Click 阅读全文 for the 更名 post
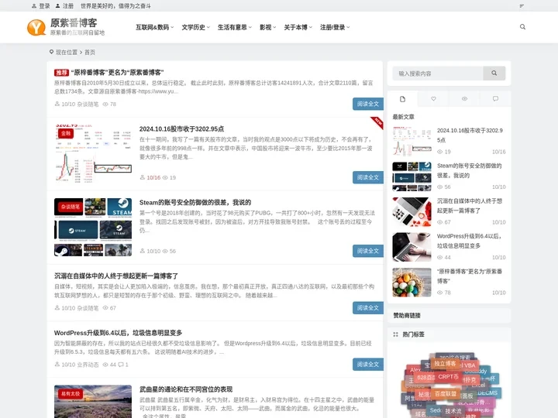Screen dimensions: 558x418 click(368, 104)
